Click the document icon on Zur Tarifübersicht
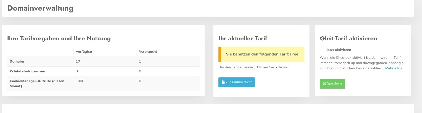This screenshot has width=422, height=113. [x=223, y=82]
